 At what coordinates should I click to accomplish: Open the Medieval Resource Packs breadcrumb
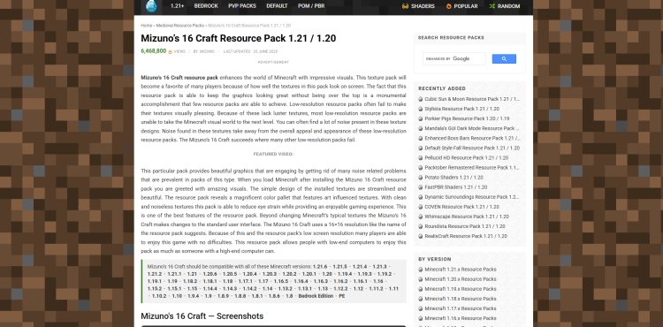179,26
